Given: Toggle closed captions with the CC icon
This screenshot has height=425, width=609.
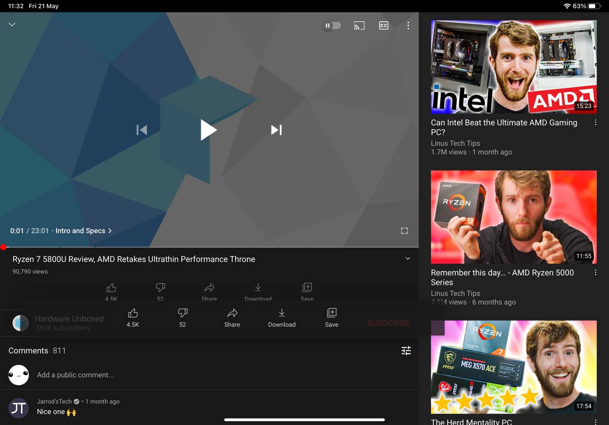Looking at the screenshot, I should [x=383, y=26].
